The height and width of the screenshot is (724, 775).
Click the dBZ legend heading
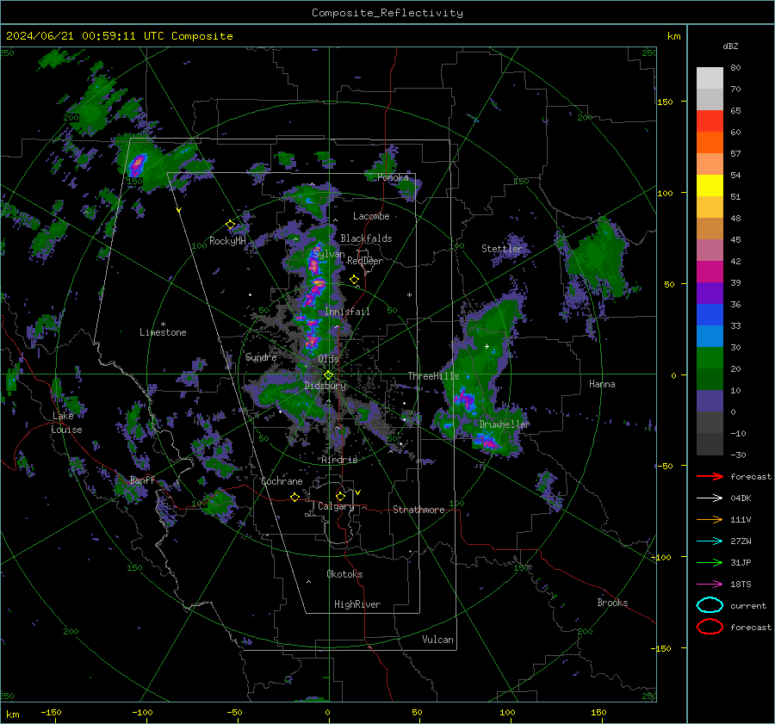point(730,46)
